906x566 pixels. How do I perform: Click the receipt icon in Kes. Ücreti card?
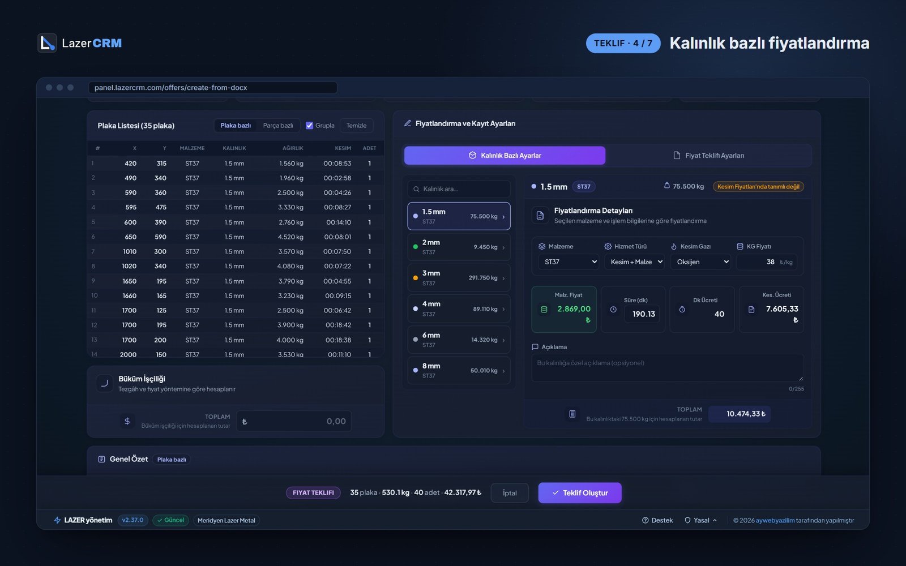pyautogui.click(x=751, y=310)
